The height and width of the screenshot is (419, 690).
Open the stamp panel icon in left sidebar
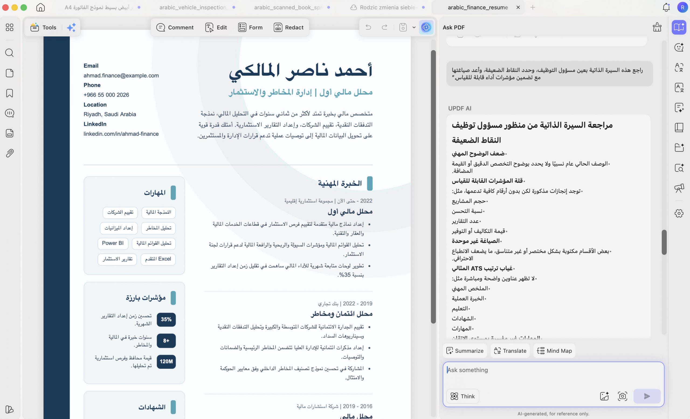(x=9, y=133)
